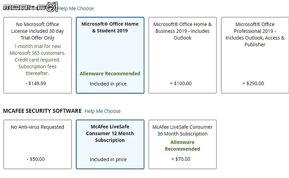289x178 pixels.
Task: Choose McAfee LiveSafe 36 Month Subscription
Action: [x=183, y=144]
